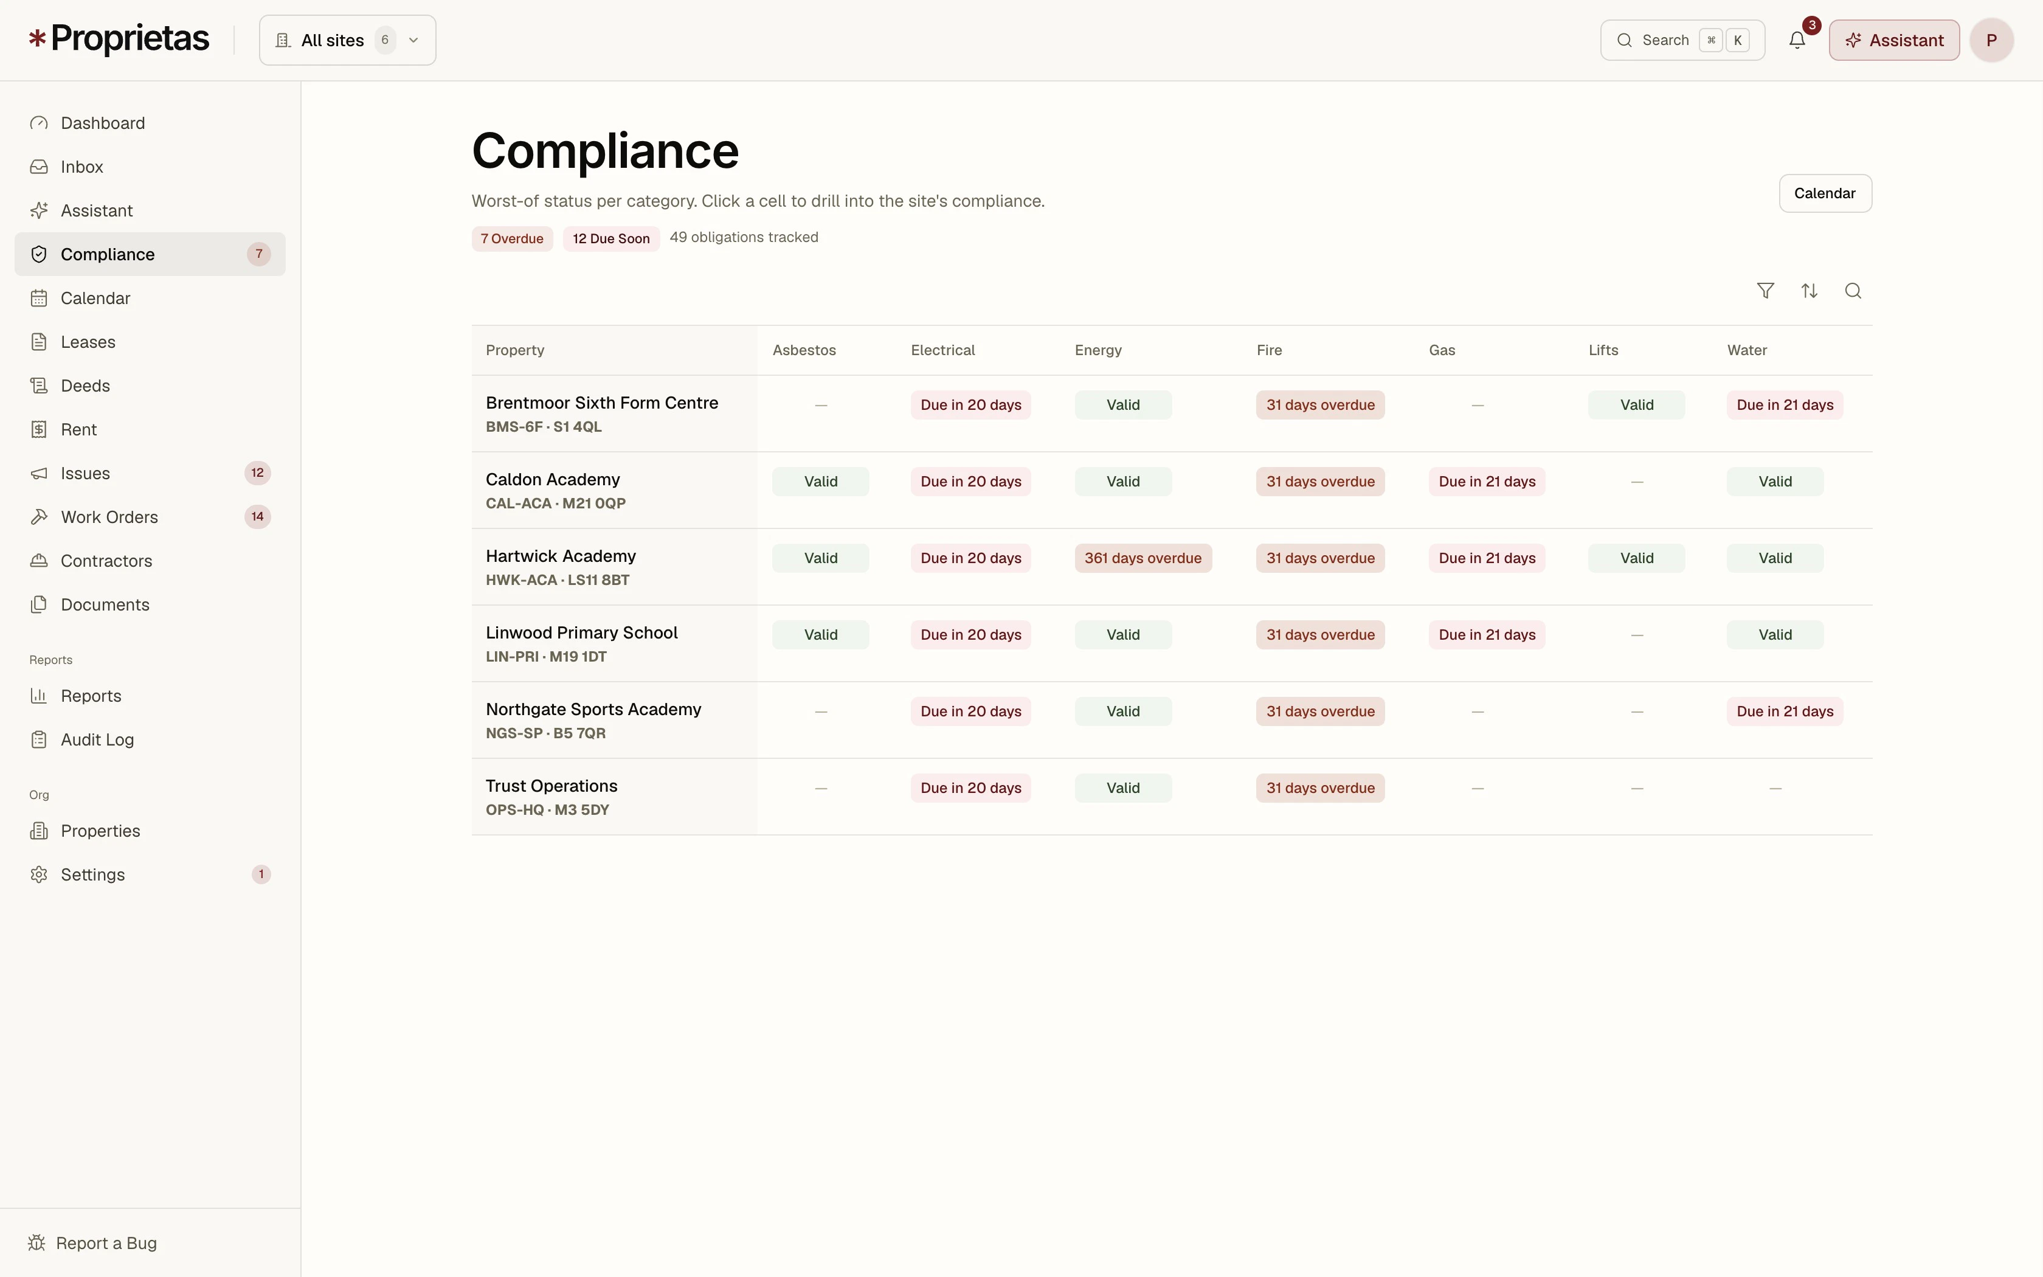Open the Search field

(x=1682, y=40)
